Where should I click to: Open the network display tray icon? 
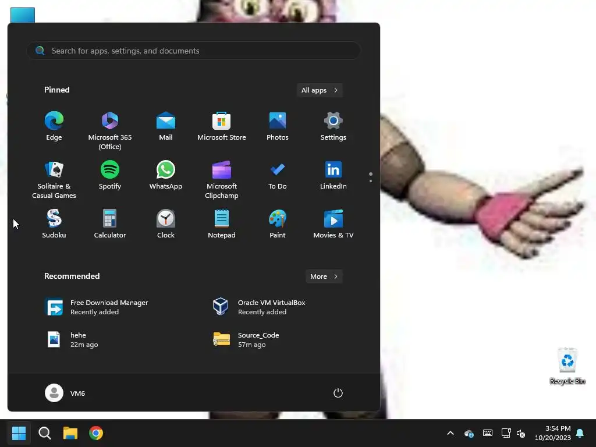click(x=506, y=433)
